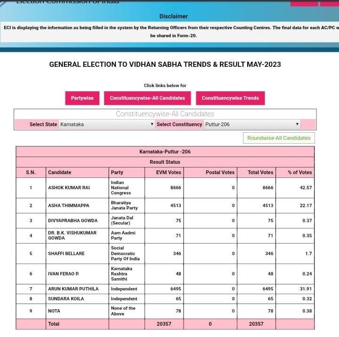Click the Partywise button

click(x=82, y=98)
